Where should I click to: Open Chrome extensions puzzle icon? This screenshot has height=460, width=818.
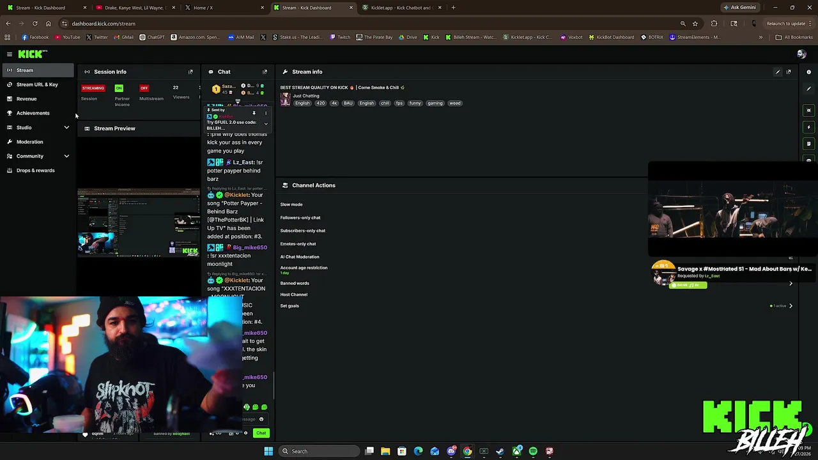click(714, 24)
